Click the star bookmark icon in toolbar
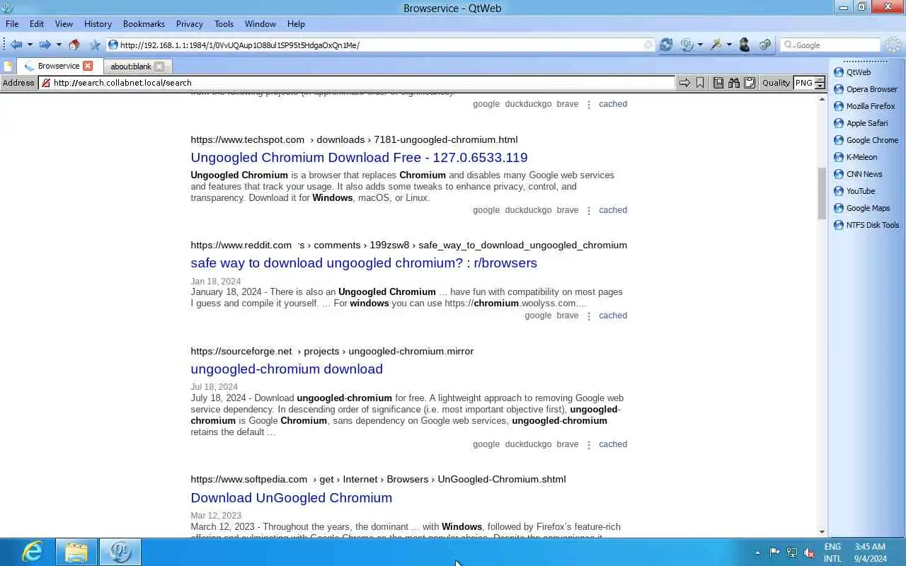The width and height of the screenshot is (906, 566). (x=95, y=45)
